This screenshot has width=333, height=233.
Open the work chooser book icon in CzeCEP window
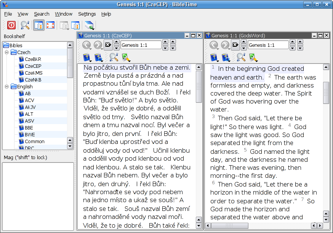[x=87, y=57]
